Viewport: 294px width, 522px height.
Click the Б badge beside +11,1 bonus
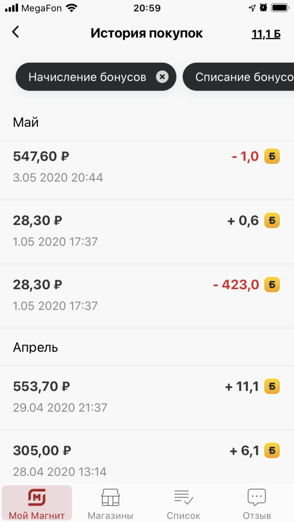[272, 386]
